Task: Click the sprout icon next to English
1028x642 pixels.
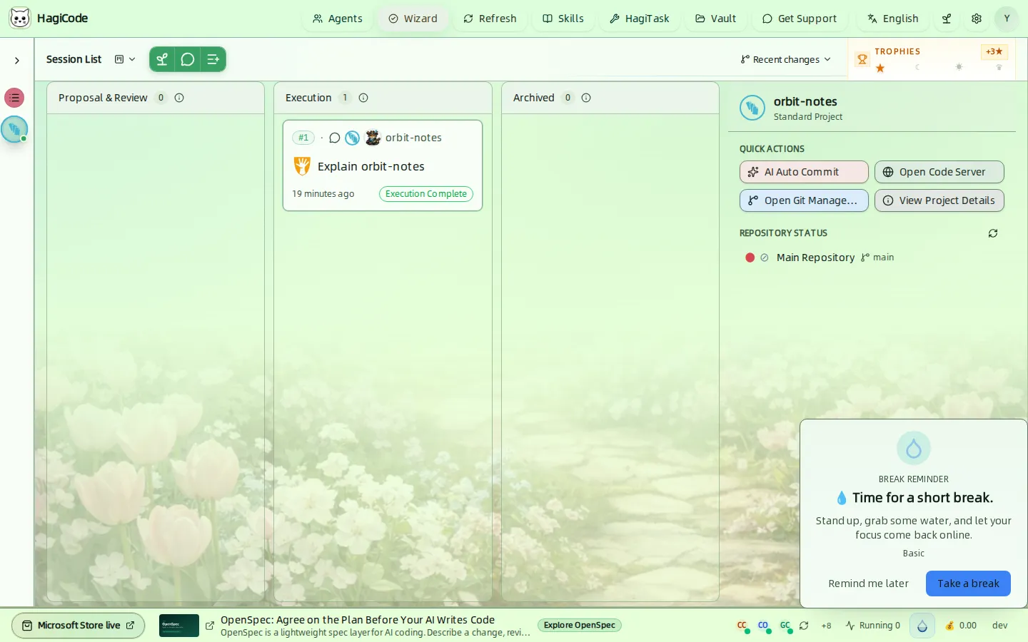Action: [x=947, y=19]
